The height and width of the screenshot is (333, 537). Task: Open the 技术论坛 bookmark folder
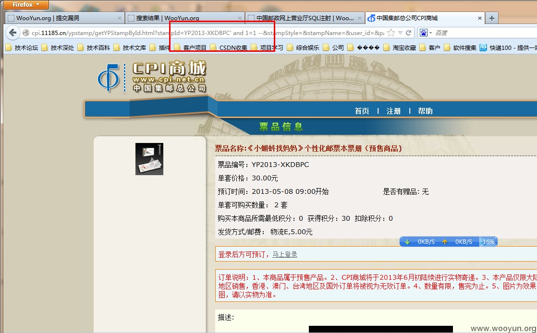(22, 48)
